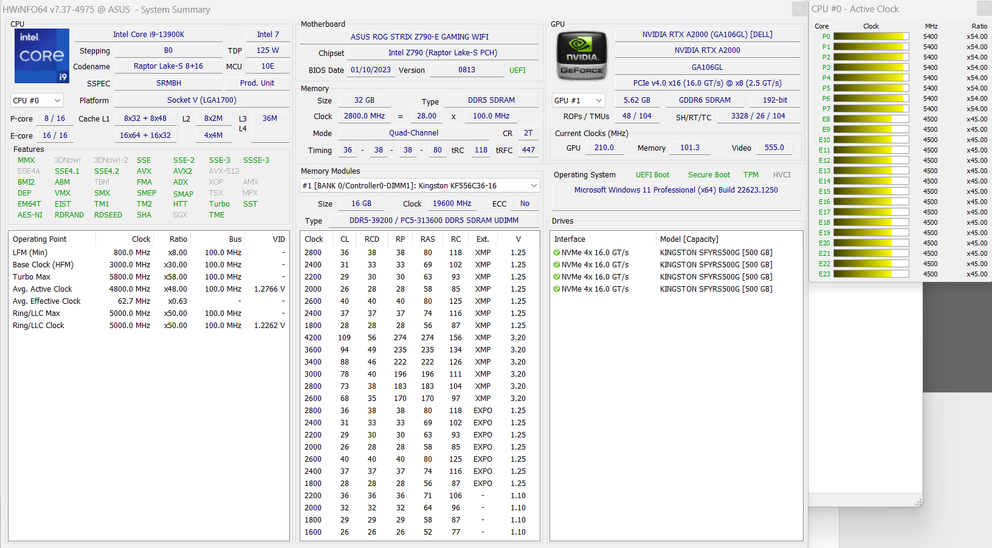Click the Active Clock window resize grip
Screen dimensions: 992x548
[918, 502]
